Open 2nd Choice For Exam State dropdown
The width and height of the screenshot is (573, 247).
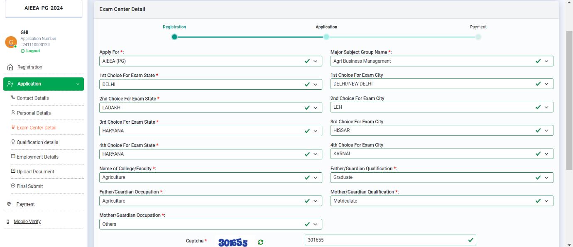tap(211, 108)
